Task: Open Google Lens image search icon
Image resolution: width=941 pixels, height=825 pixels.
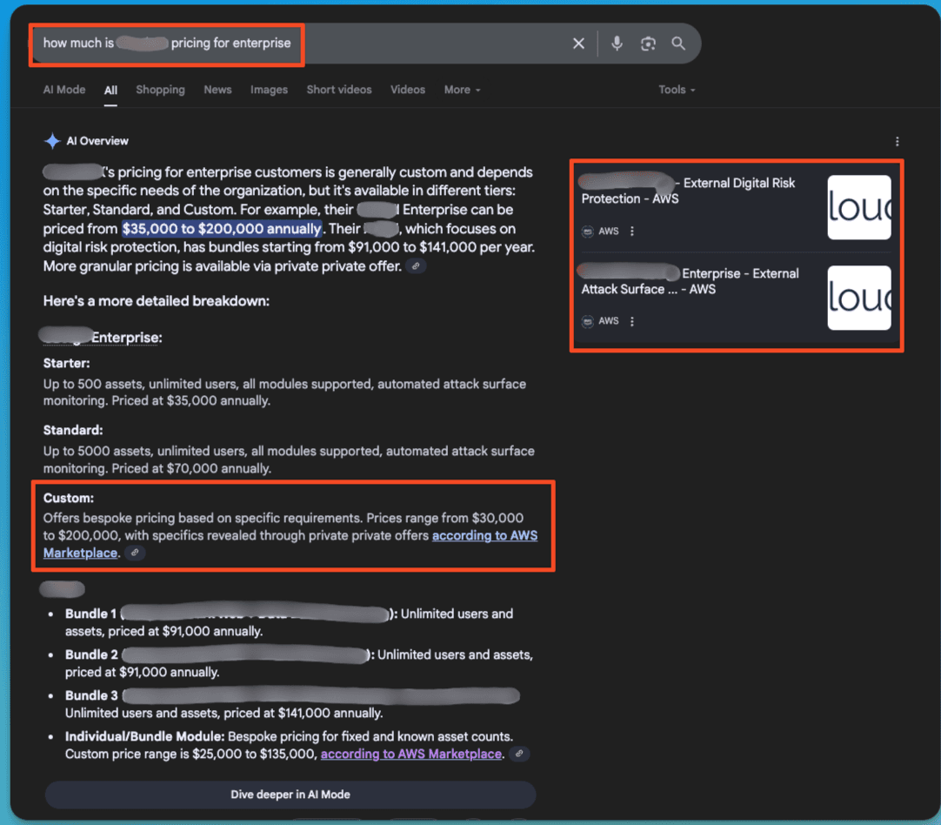Action: click(x=648, y=44)
